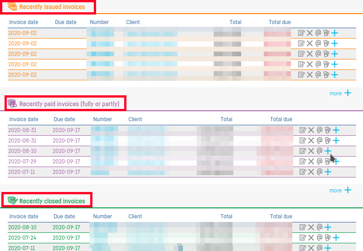Click due date 2020-09-17 on paid 2020-07-11 row
The image size is (363, 251).
[66, 172]
